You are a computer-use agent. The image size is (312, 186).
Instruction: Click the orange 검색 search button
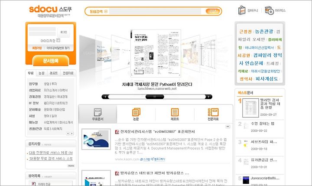tap(212, 11)
